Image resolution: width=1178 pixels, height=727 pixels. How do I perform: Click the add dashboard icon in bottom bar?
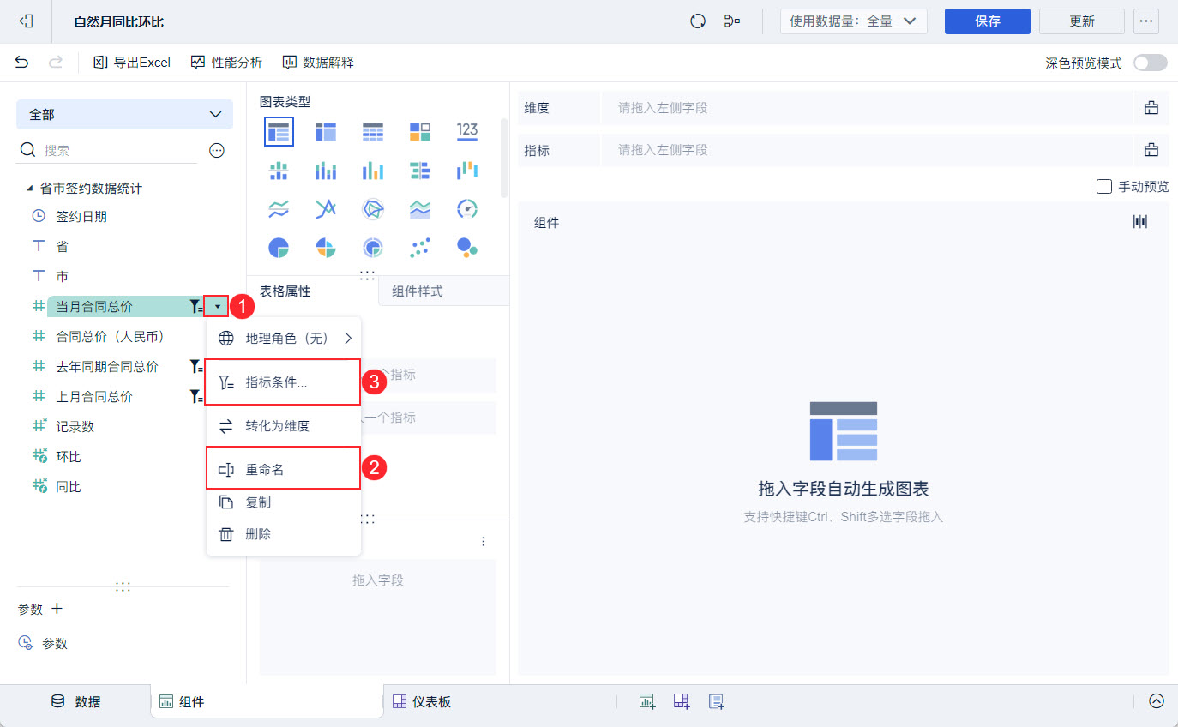(x=682, y=701)
